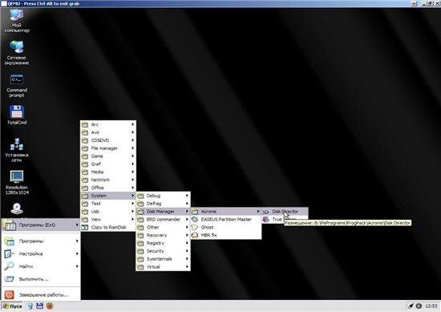Click the MBR fix program icon

click(x=195, y=235)
